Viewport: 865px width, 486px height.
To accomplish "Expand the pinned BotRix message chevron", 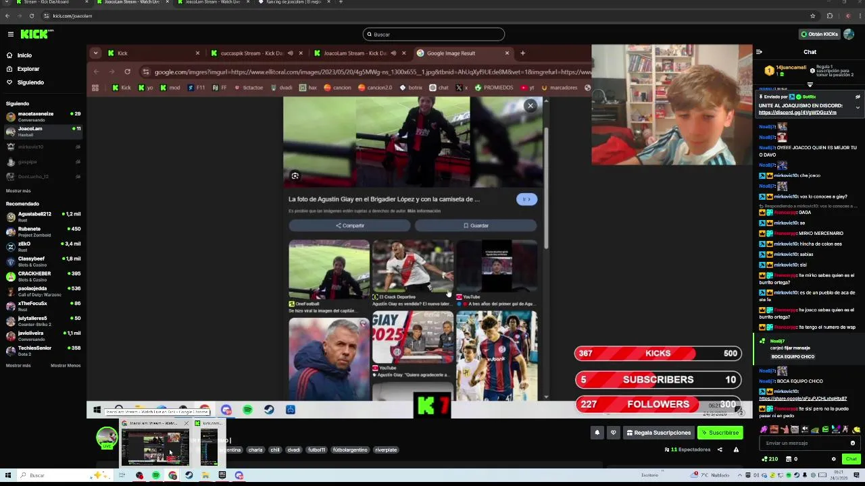I will click(858, 107).
